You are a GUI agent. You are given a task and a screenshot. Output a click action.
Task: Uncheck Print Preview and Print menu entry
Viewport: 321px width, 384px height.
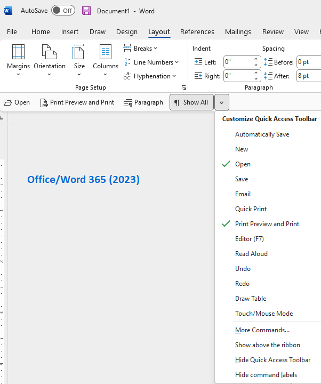click(267, 224)
